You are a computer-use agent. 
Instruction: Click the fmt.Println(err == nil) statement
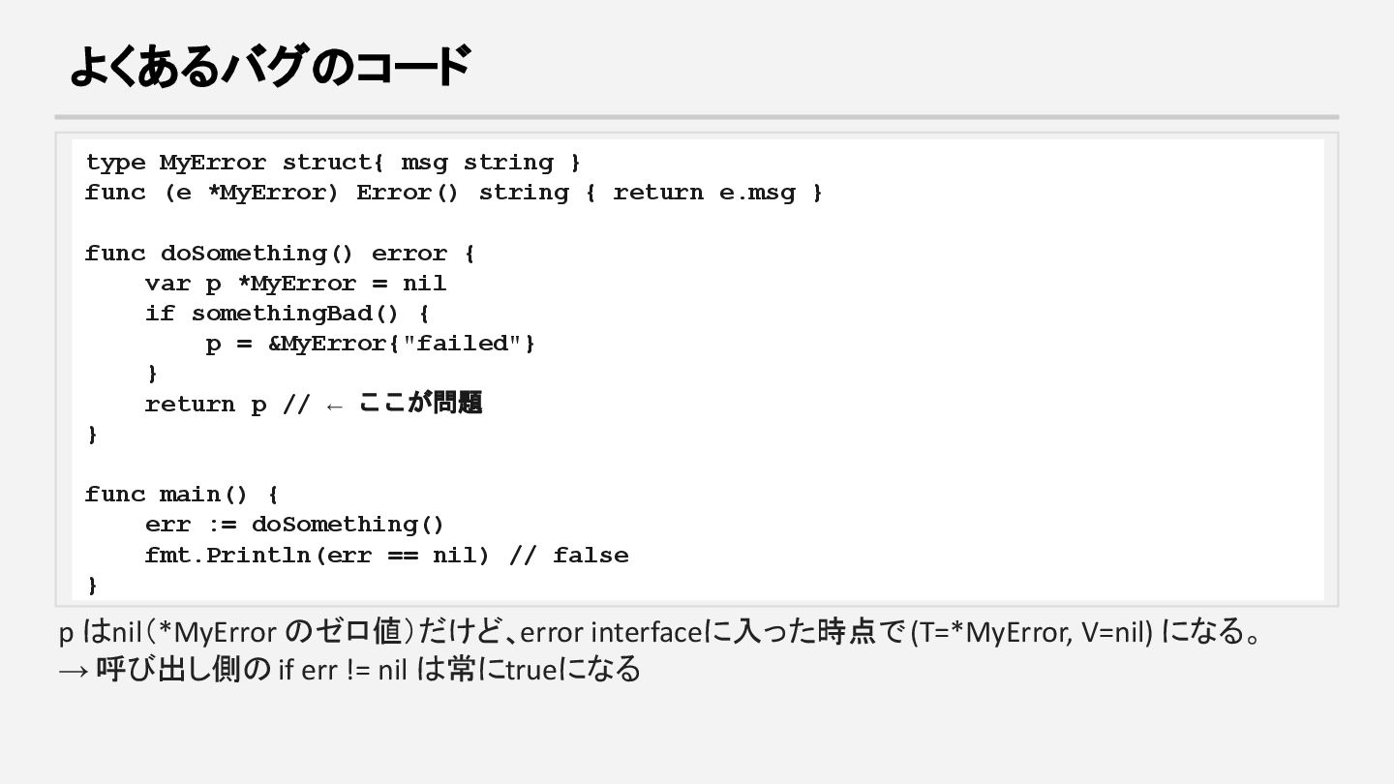[x=317, y=556]
